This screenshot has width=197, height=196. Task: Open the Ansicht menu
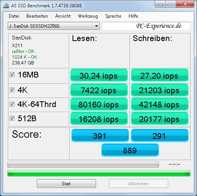(x=63, y=16)
